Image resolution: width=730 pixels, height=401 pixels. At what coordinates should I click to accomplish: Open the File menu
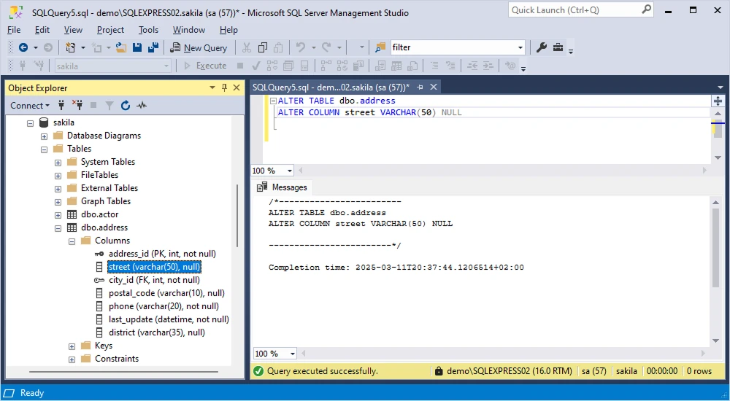pos(14,30)
